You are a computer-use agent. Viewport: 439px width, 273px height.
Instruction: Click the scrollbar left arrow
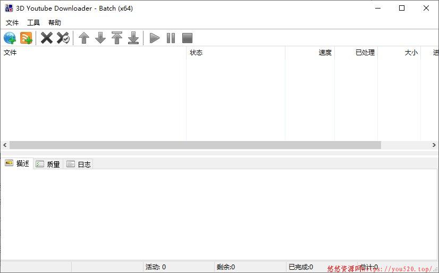coord(5,145)
